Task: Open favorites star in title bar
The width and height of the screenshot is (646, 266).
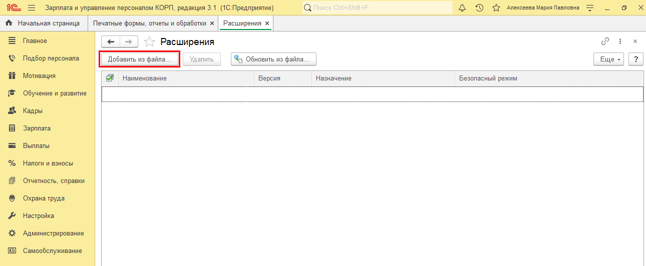Action: click(496, 8)
